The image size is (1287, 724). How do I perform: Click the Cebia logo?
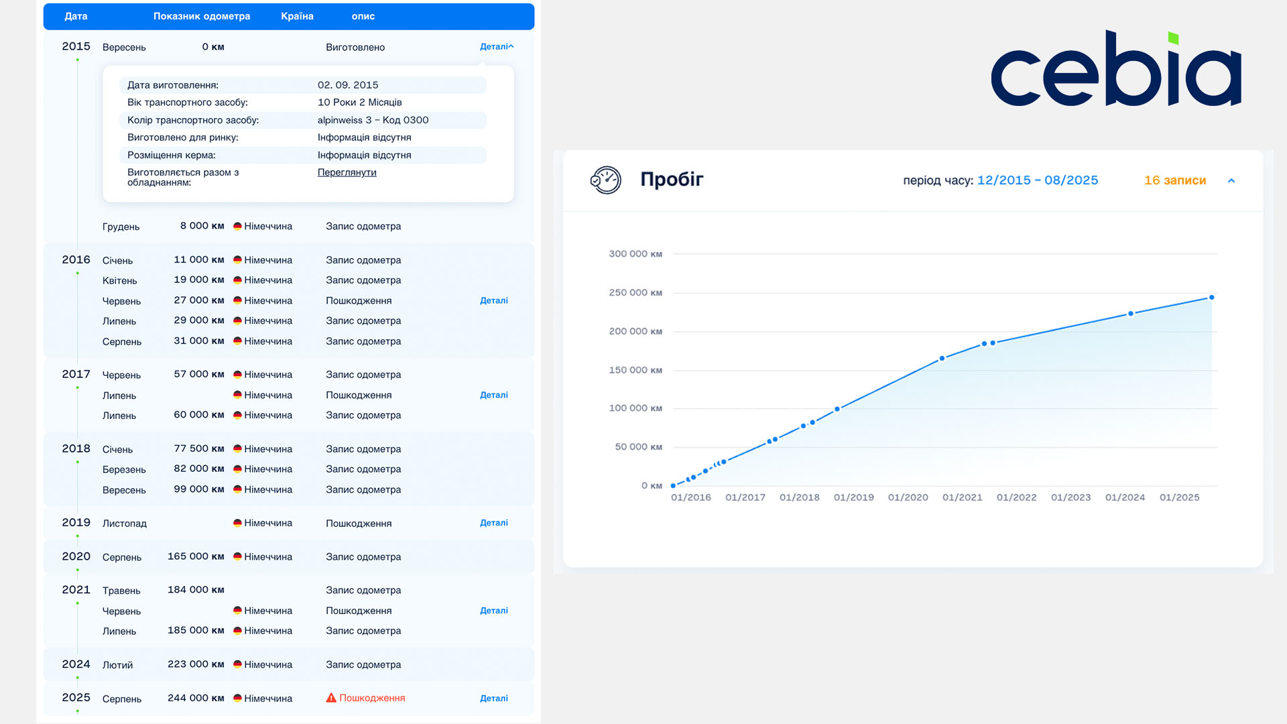1116,70
